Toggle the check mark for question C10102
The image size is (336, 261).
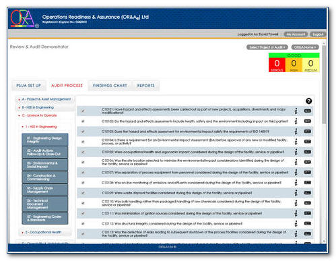click(83, 121)
